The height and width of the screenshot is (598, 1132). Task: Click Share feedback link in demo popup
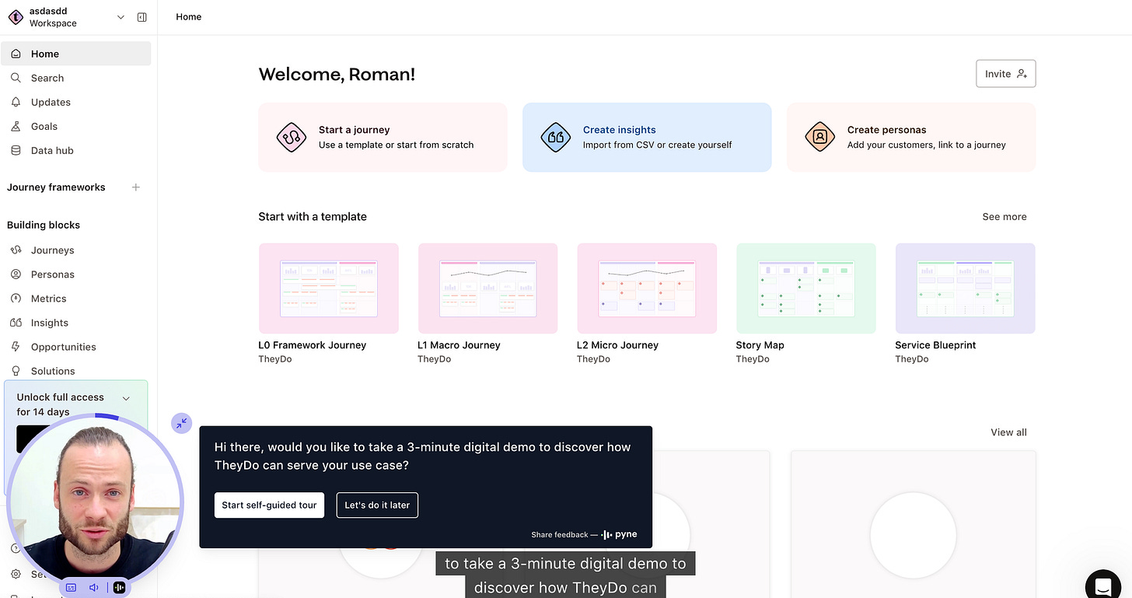560,535
